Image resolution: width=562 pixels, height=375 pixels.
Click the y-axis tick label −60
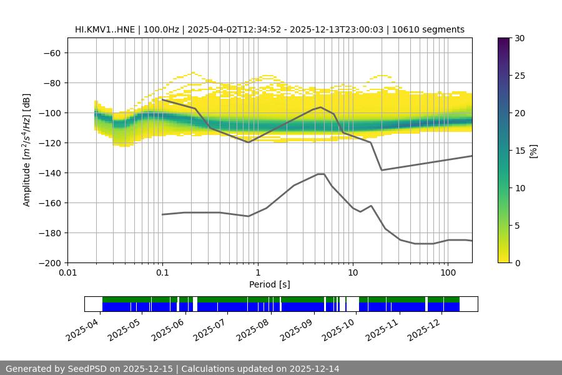(51, 53)
